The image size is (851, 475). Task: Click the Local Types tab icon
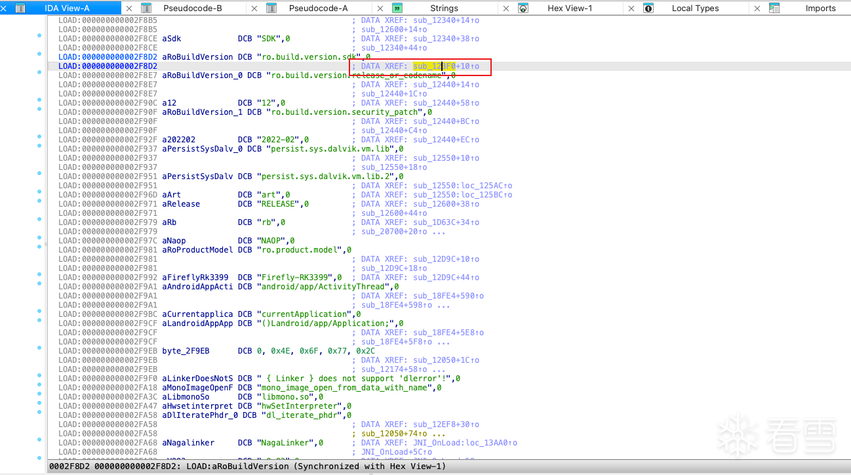[x=648, y=9]
